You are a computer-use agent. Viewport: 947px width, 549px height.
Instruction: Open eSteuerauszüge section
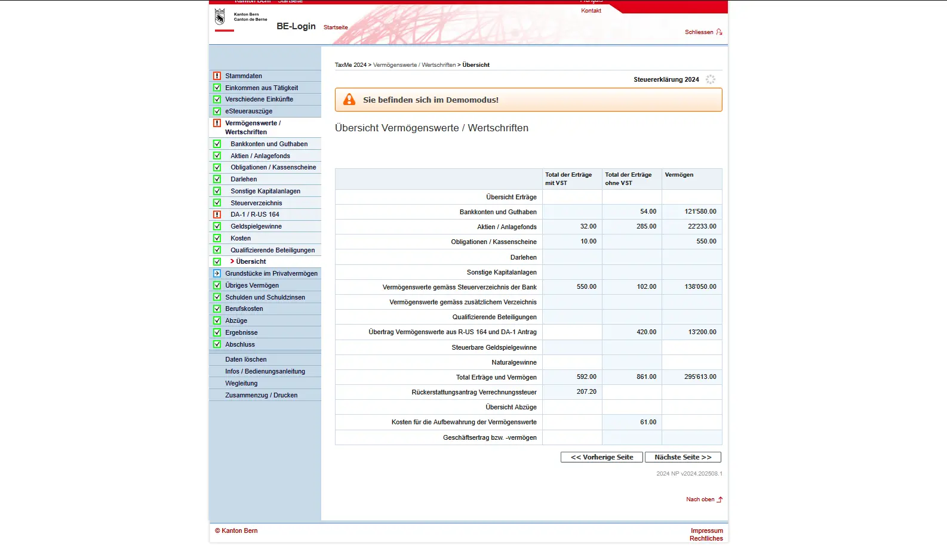pyautogui.click(x=249, y=111)
